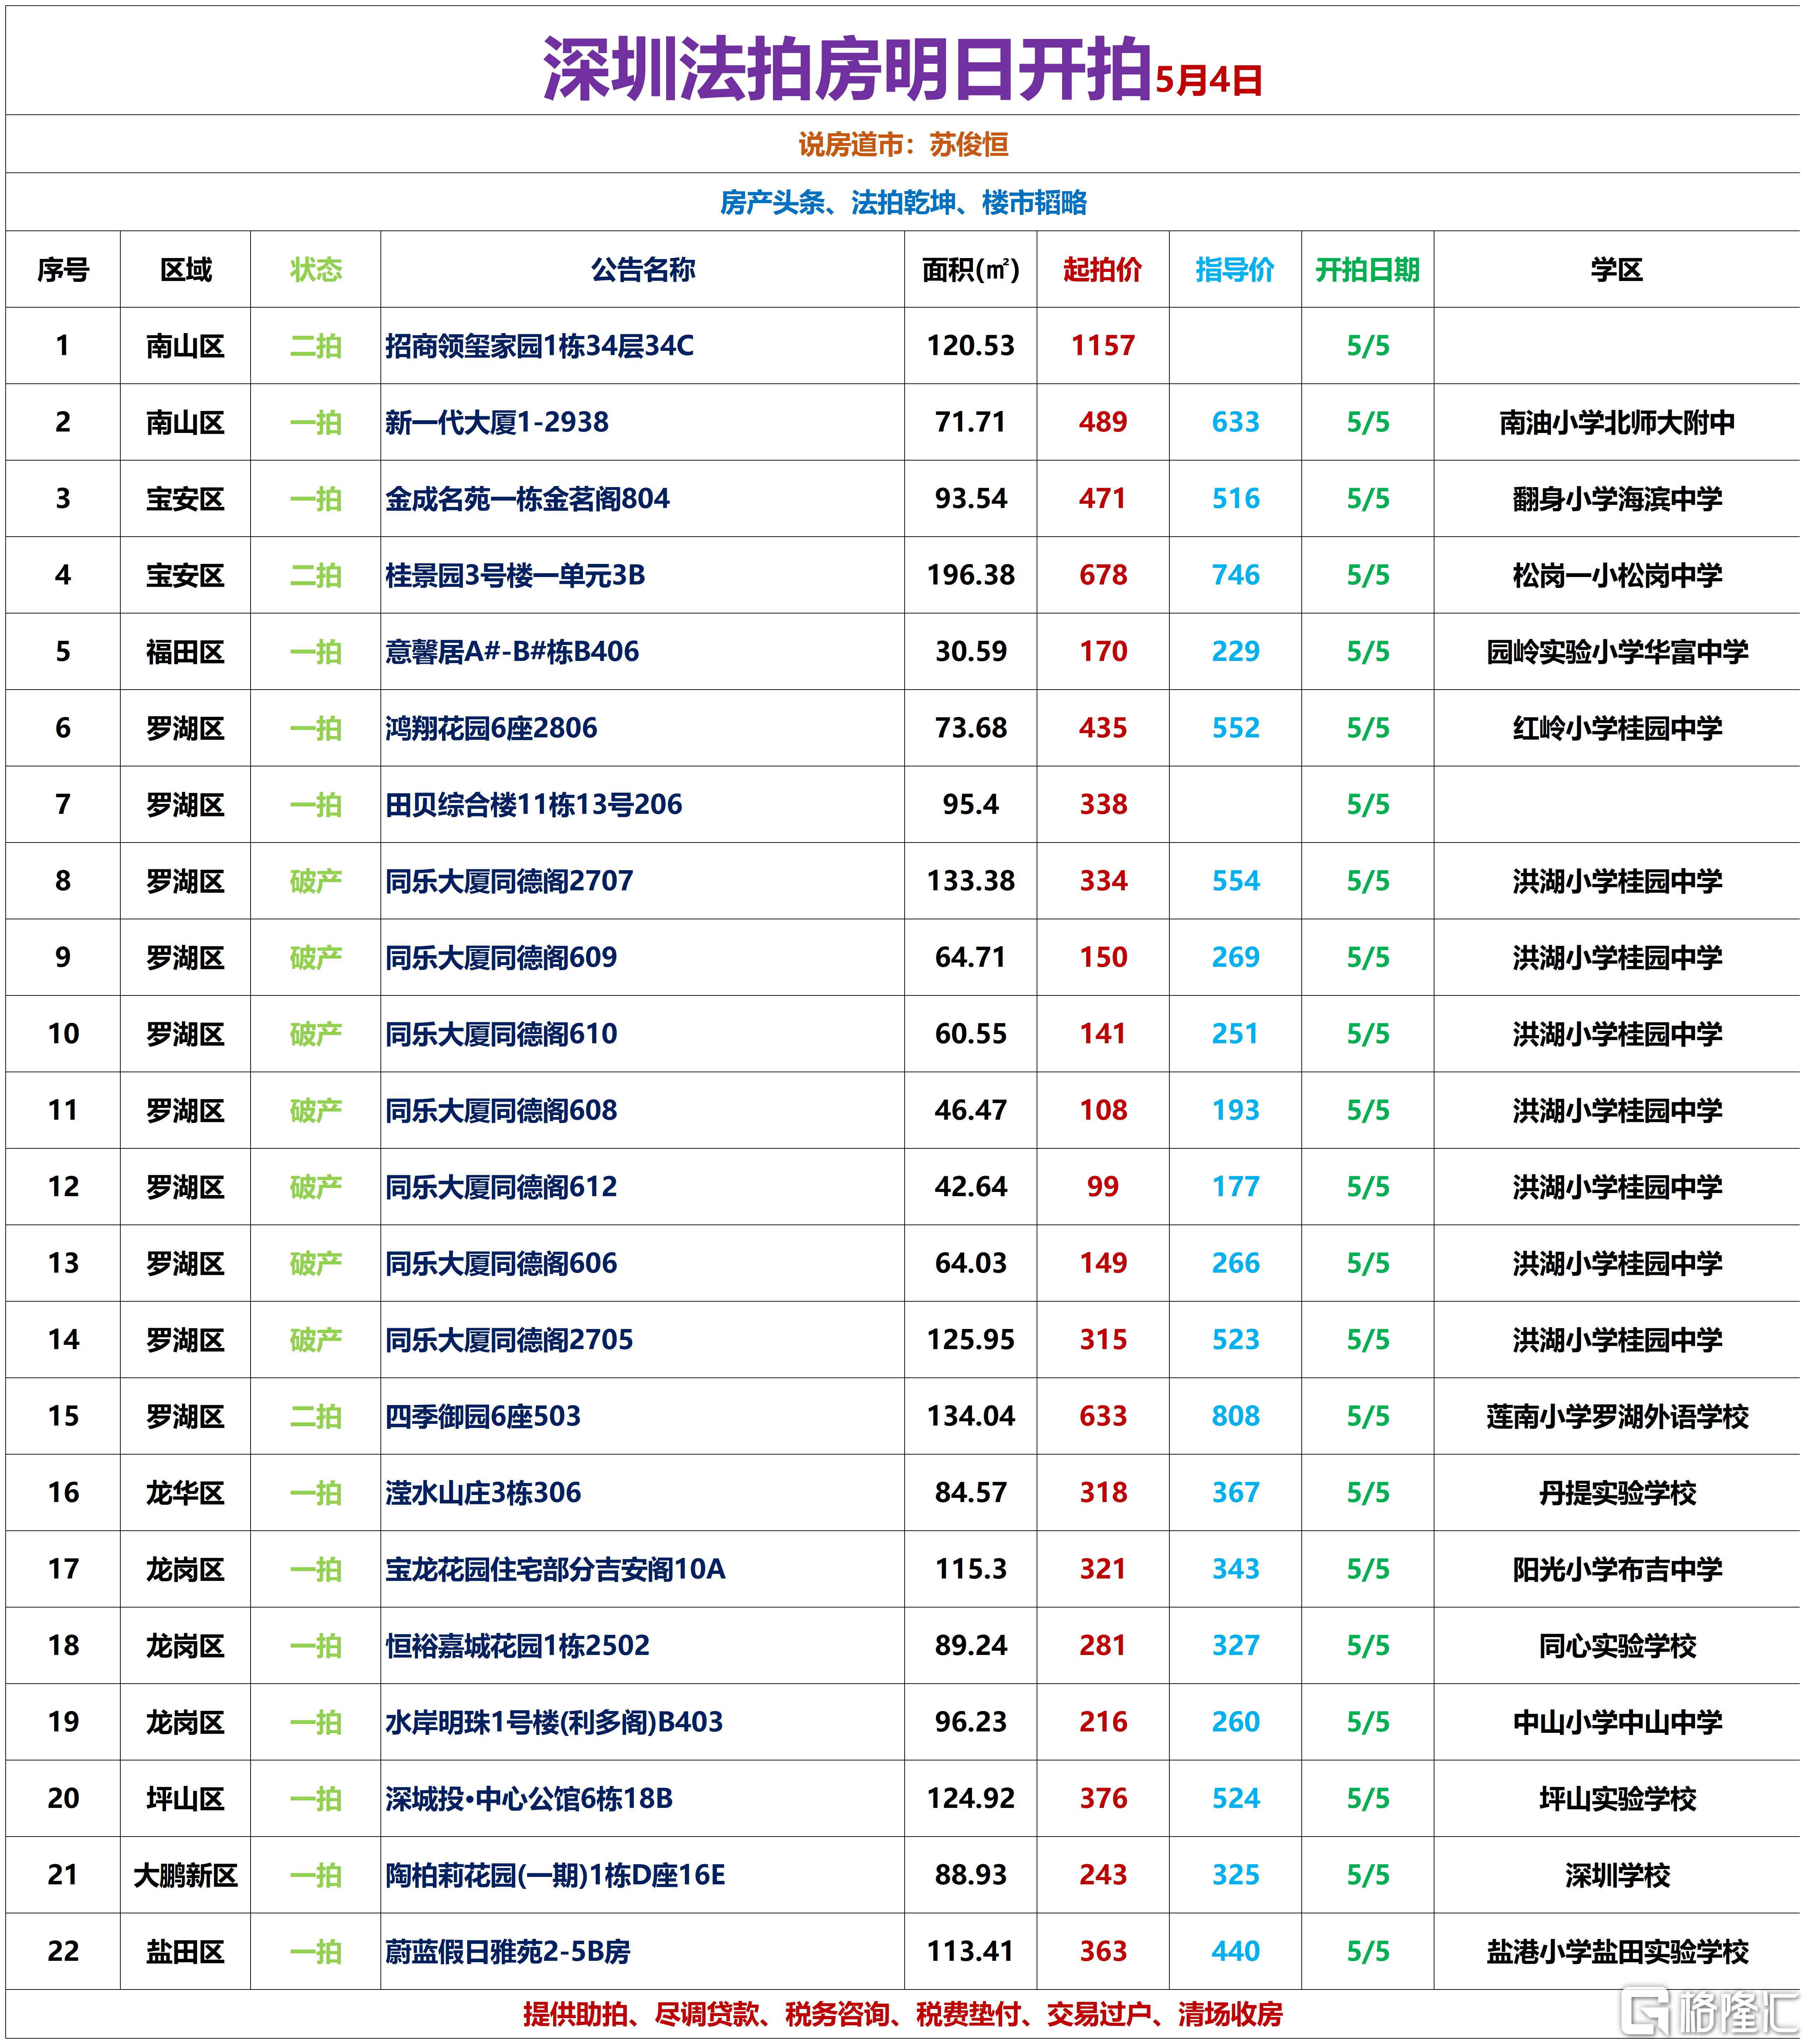Select the listing 四季御园6座503

click(483, 1417)
